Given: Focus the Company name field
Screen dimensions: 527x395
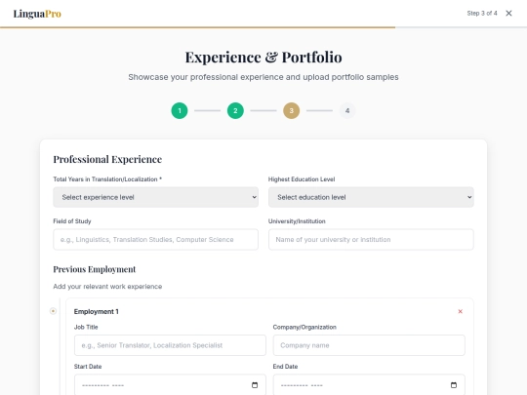Looking at the screenshot, I should 369,345.
